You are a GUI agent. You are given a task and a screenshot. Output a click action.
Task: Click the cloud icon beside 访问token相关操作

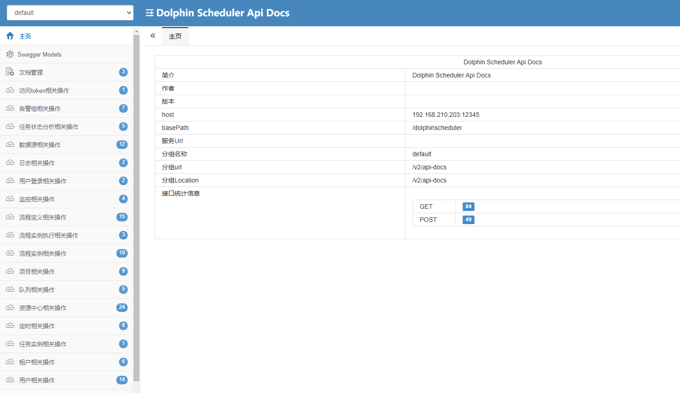10,90
